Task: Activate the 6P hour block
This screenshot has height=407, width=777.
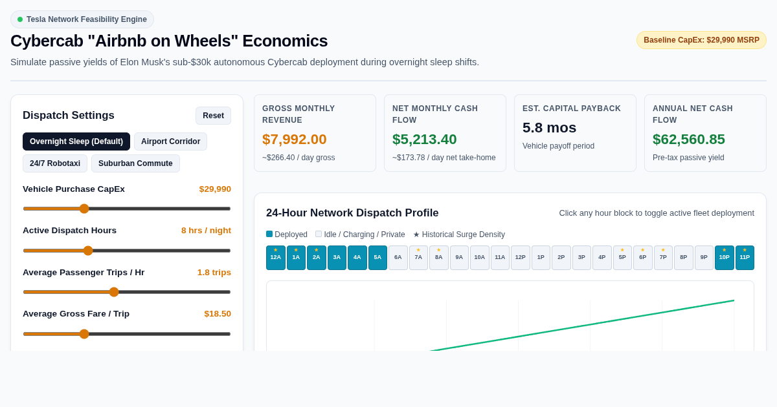Action: coord(643,258)
